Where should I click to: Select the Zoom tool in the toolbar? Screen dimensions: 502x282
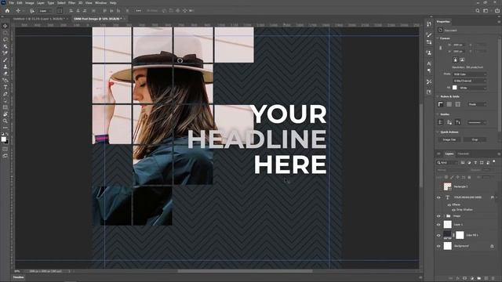click(x=5, y=121)
